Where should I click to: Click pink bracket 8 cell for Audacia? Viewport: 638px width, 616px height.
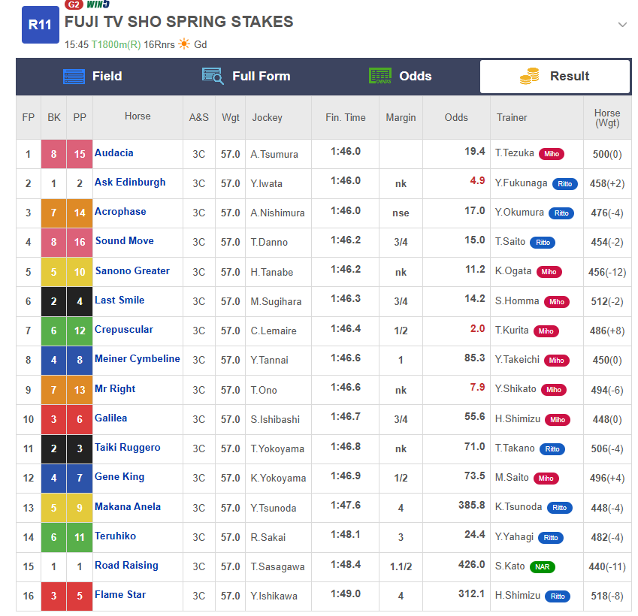(53, 154)
